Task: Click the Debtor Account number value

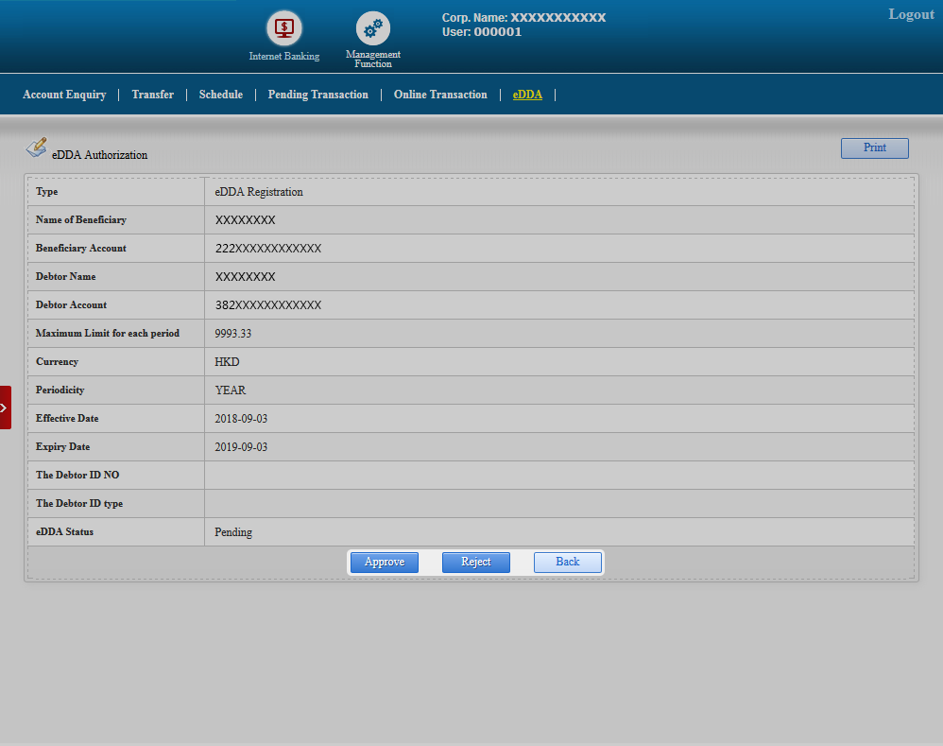Action: tap(268, 305)
